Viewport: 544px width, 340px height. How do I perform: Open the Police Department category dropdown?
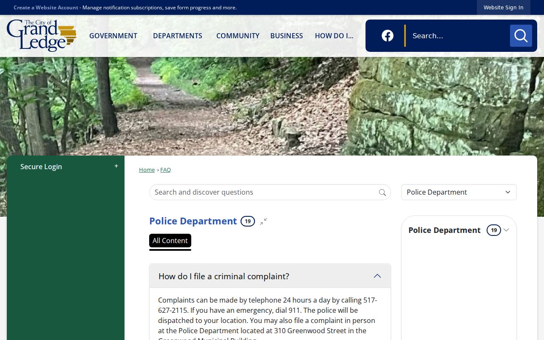(459, 192)
